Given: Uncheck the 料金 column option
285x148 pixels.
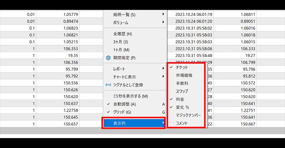Looking at the screenshot, I should pyautogui.click(x=180, y=99).
